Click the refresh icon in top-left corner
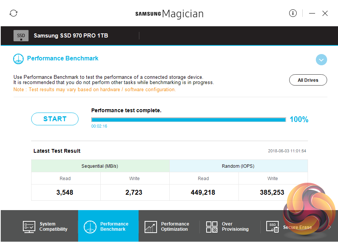The height and width of the screenshot is (242, 338). (14, 14)
